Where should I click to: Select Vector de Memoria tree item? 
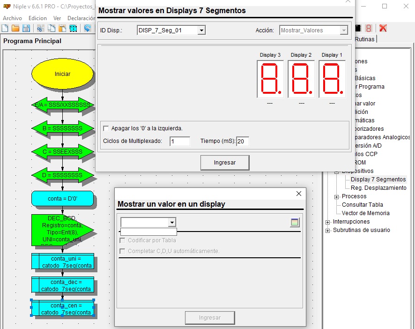point(365,213)
